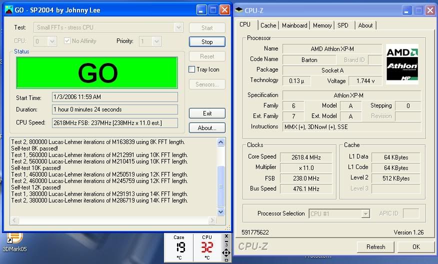Click the Stop button in SP2004

point(207,42)
